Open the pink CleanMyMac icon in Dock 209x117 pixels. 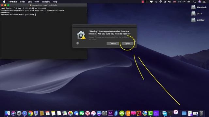coord(133,113)
